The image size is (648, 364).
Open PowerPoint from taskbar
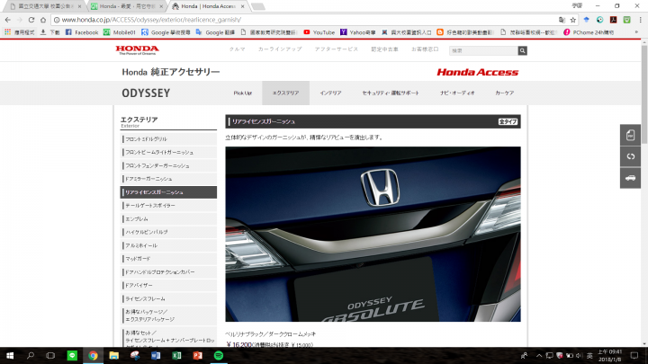pyautogui.click(x=197, y=355)
